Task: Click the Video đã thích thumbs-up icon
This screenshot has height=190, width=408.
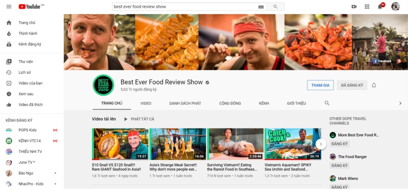Action: 9,105
